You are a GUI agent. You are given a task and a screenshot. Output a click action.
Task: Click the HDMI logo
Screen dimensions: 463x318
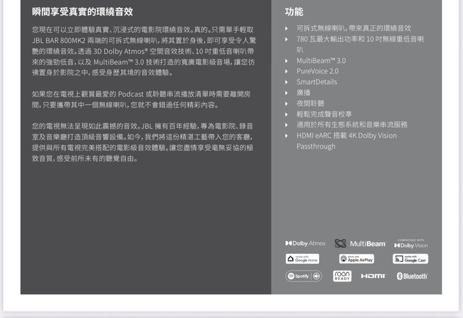click(x=373, y=276)
